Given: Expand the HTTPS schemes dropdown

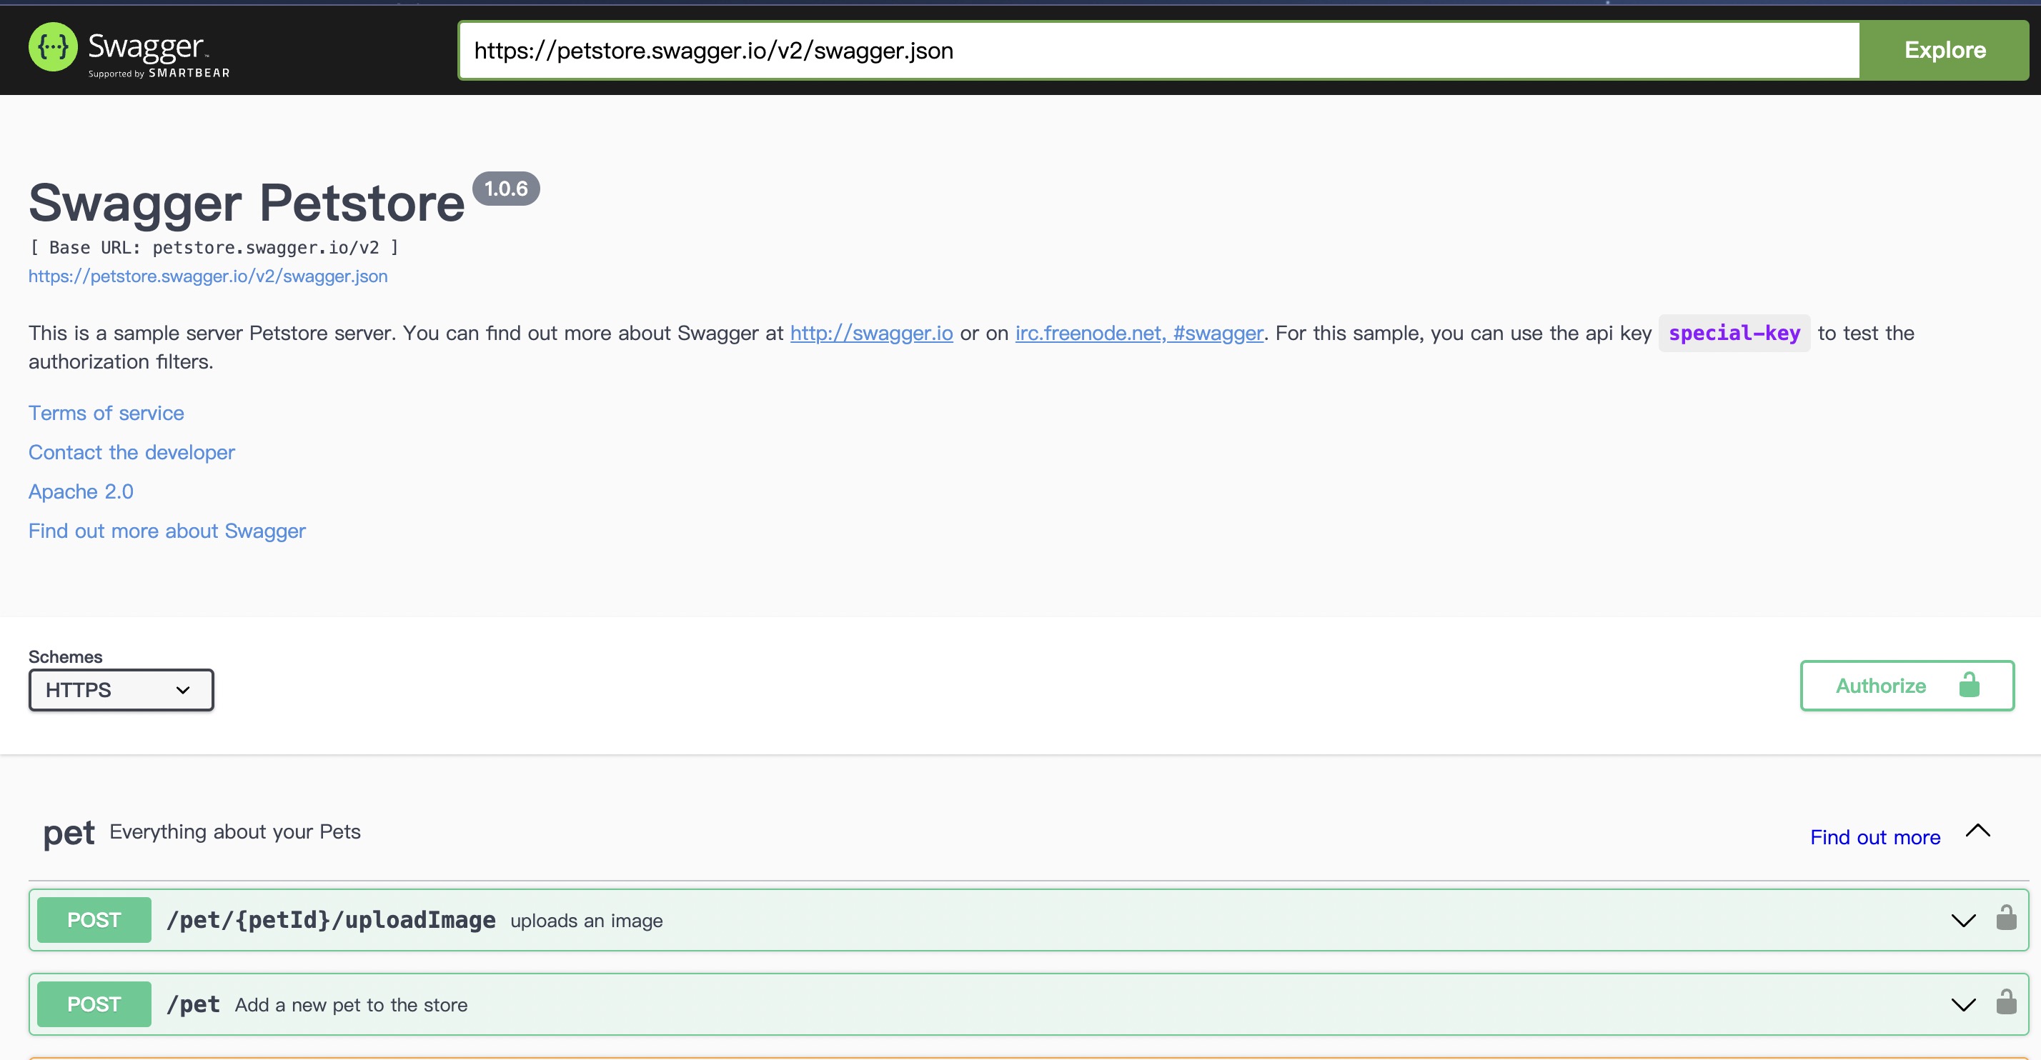Looking at the screenshot, I should [119, 689].
